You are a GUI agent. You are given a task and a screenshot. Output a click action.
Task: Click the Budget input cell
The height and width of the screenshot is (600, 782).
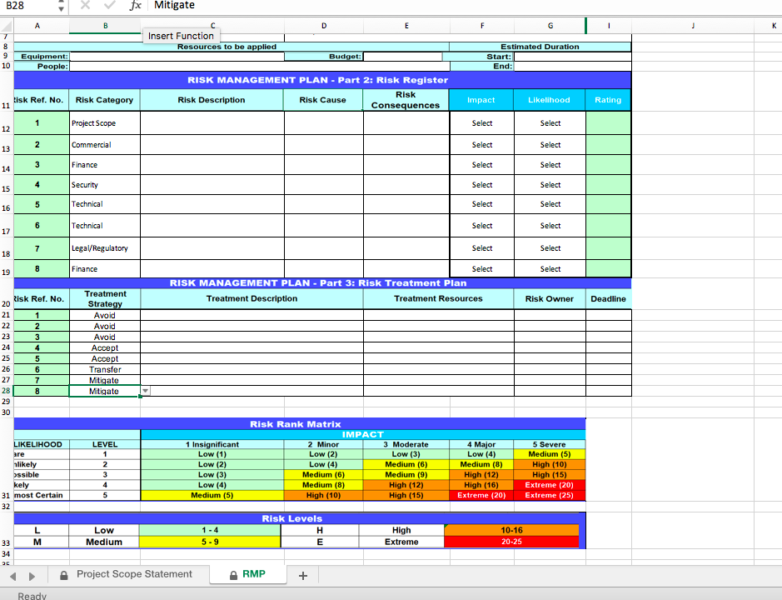tap(402, 57)
